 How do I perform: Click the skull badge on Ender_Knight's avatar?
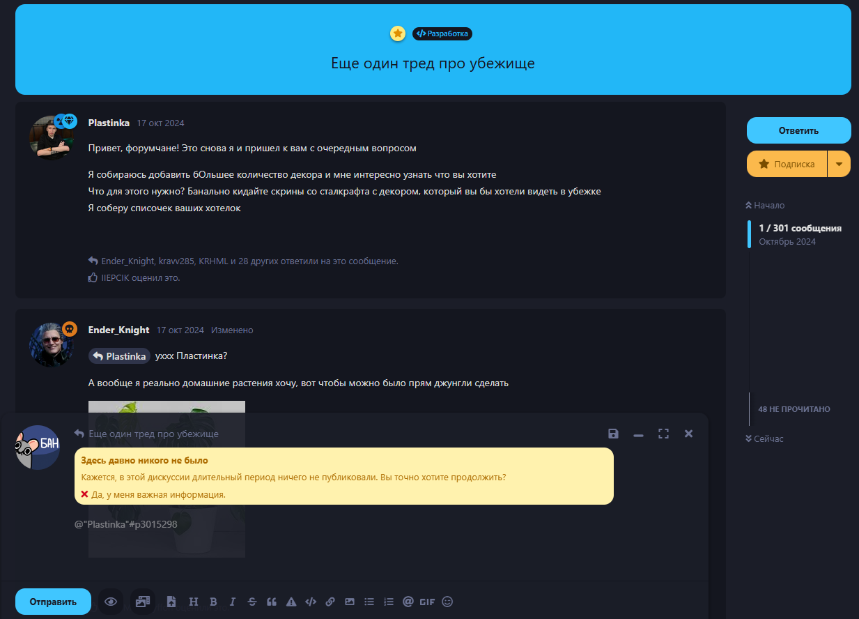point(70,329)
